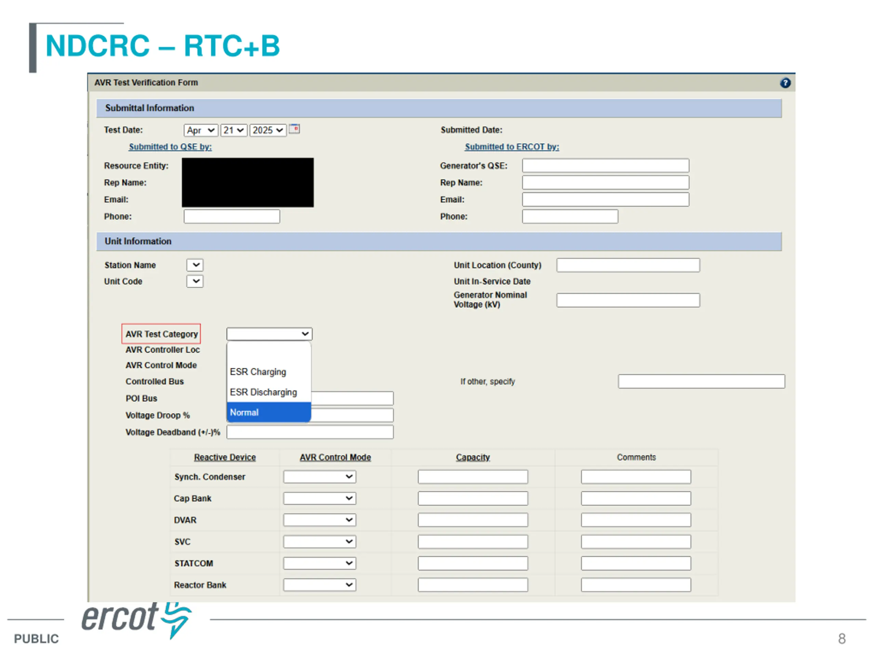Viewport: 875px width, 656px height.
Task: Open the help question mark icon
Action: pyautogui.click(x=785, y=83)
